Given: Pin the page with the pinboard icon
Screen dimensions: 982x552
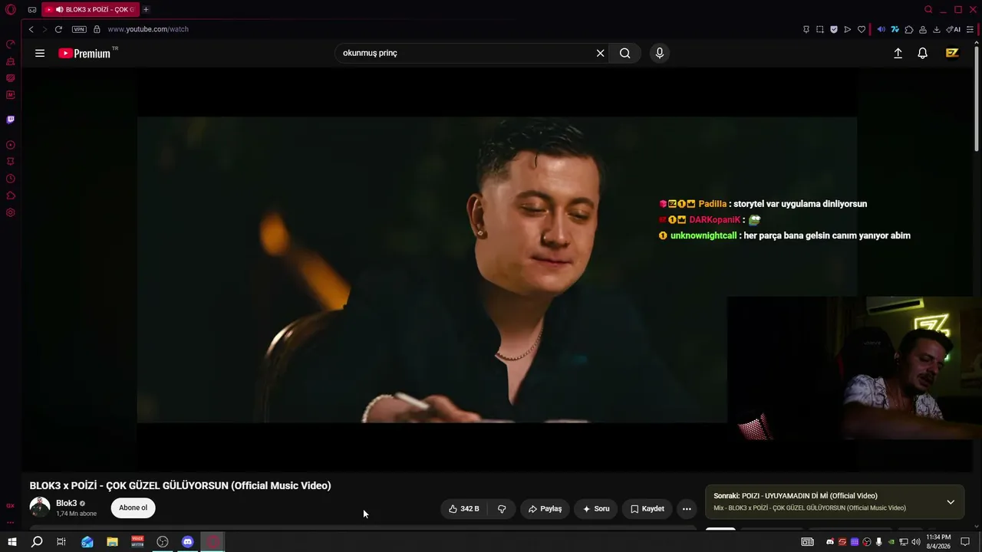Looking at the screenshot, I should click(x=806, y=29).
